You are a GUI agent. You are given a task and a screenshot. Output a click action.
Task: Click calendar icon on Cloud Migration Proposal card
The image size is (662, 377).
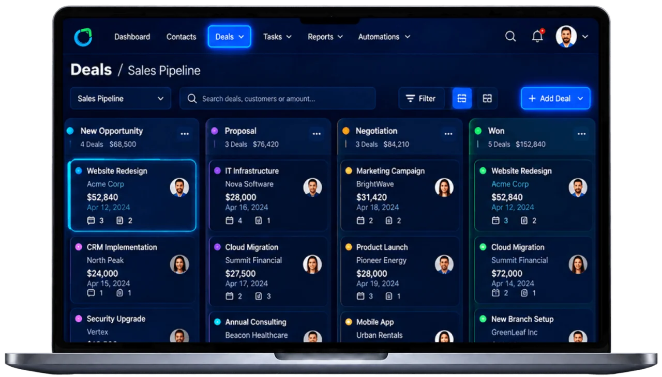tap(230, 296)
